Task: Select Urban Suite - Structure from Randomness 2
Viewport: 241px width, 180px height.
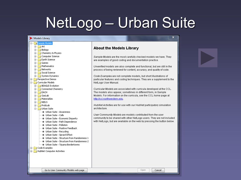Action: 67,141
